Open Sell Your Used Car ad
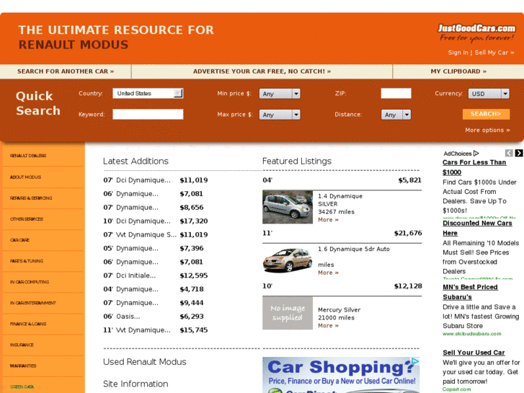Image resolution: width=524 pixels, height=393 pixels. [x=474, y=353]
